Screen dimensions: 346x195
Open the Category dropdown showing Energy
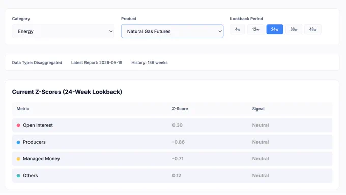tap(63, 31)
